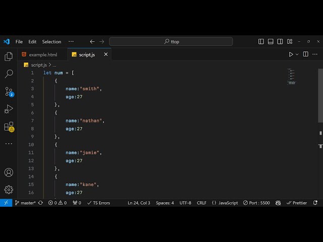This screenshot has height=242, width=323.
Task: Click the JavaScript language mode button
Action: [225, 203]
